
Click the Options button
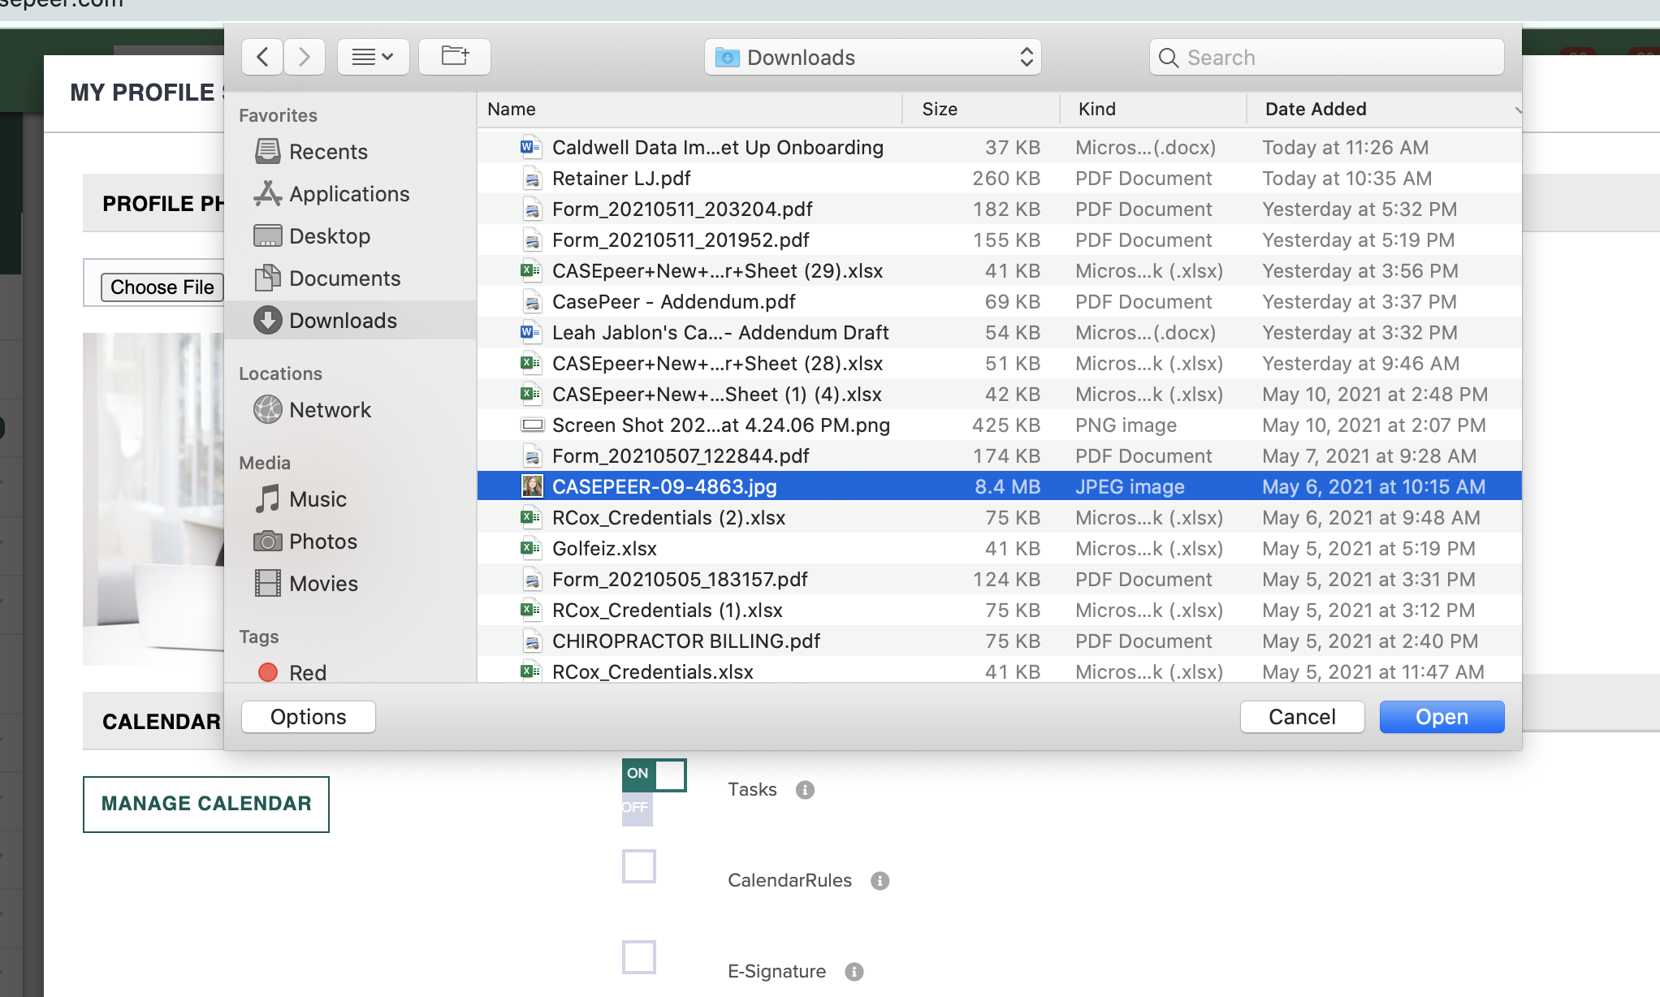point(309,717)
